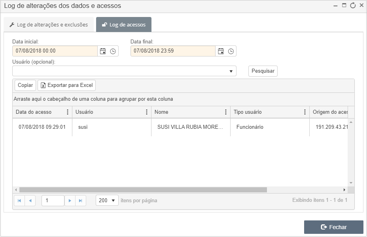Open Usuário column options menu
The image size is (367, 237).
pyautogui.click(x=147, y=112)
